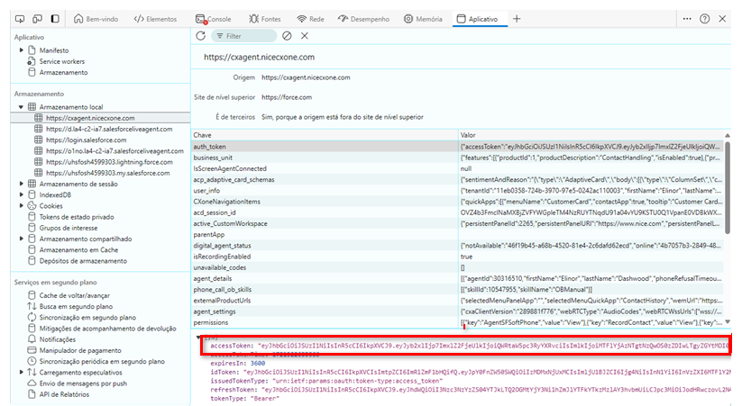This screenshot has height=406, width=742.
Task: Select Envio de mensagens por push
Action: [x=83, y=383]
